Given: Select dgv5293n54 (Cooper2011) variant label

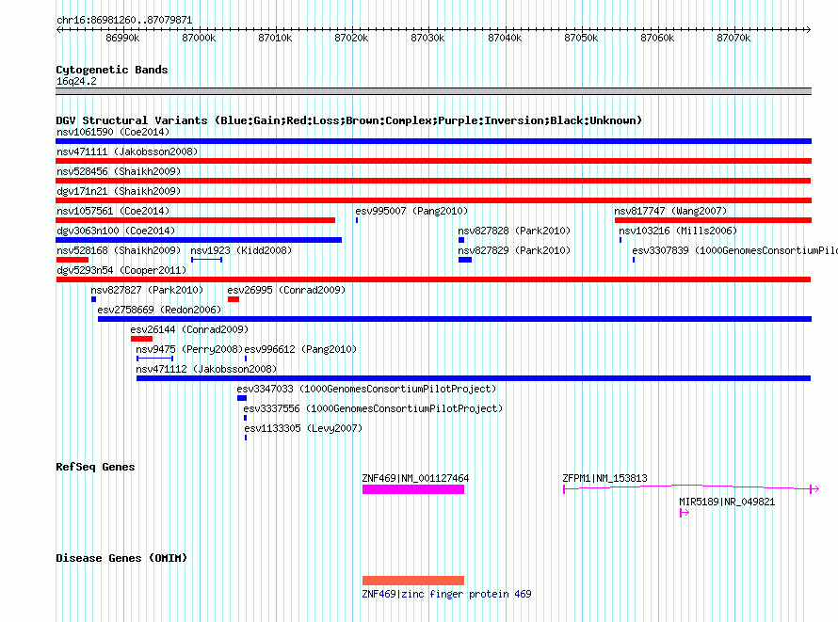Looking at the screenshot, I should pyautogui.click(x=121, y=270).
